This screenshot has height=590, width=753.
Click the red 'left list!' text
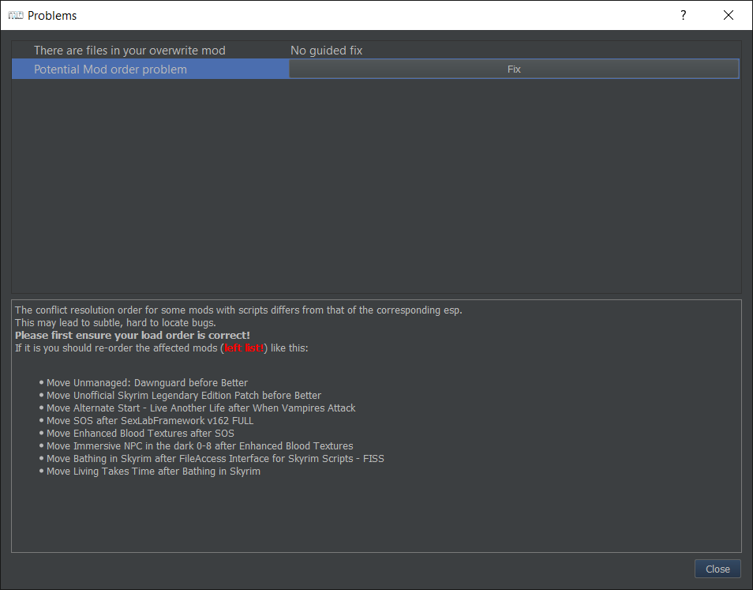pyautogui.click(x=244, y=348)
